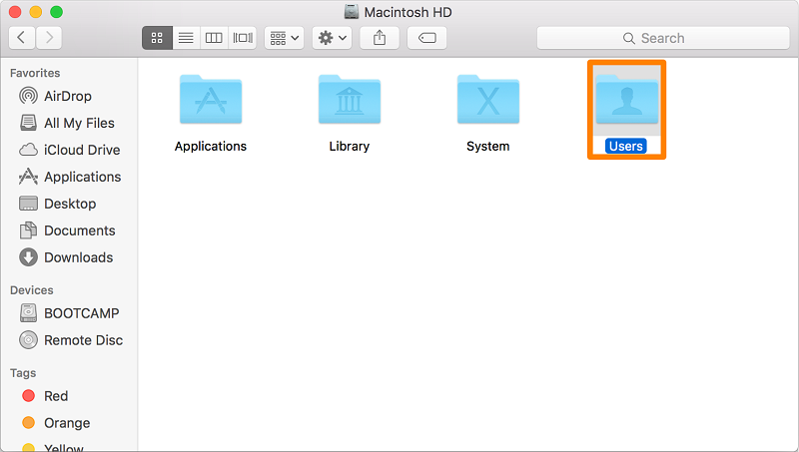Screen dimensions: 799x452
Task: Switch to icon view
Action: tap(157, 38)
